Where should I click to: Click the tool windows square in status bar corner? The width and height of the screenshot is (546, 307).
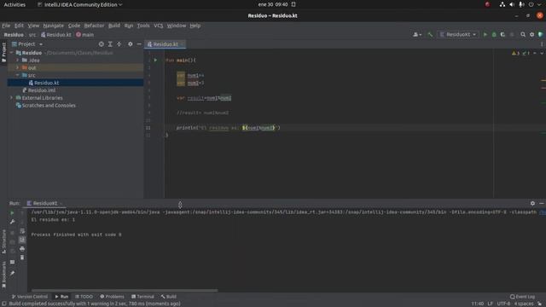pos(3,304)
